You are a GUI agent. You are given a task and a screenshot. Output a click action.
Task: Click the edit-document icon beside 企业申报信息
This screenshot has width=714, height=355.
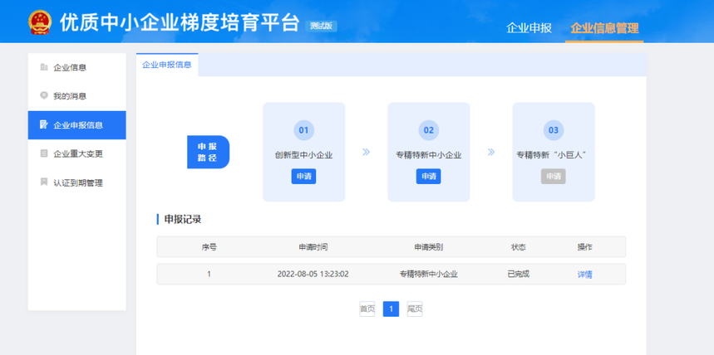(x=44, y=125)
